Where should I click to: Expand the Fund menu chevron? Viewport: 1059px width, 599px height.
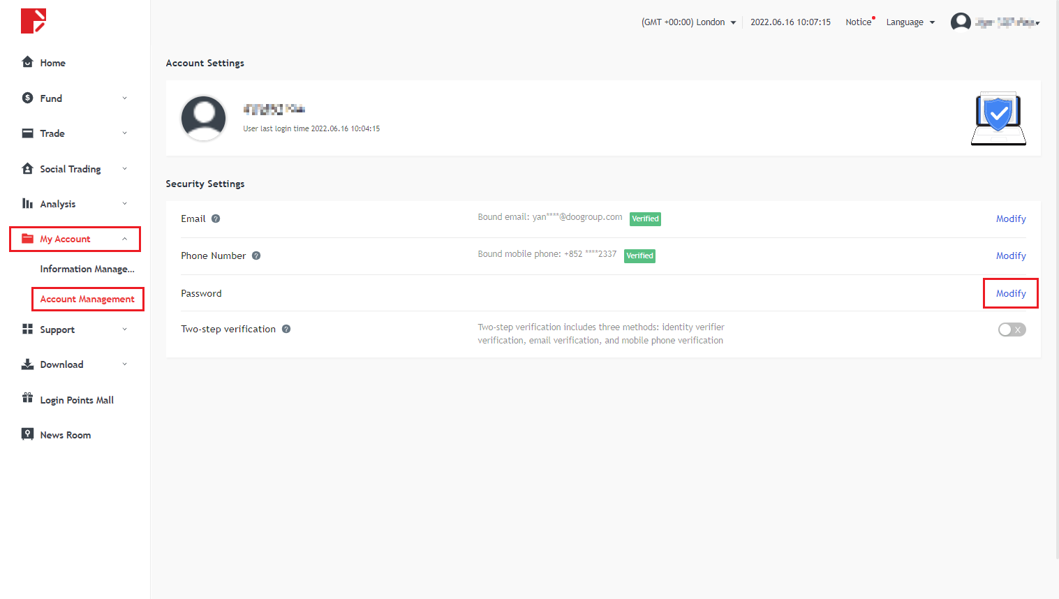[x=125, y=98]
